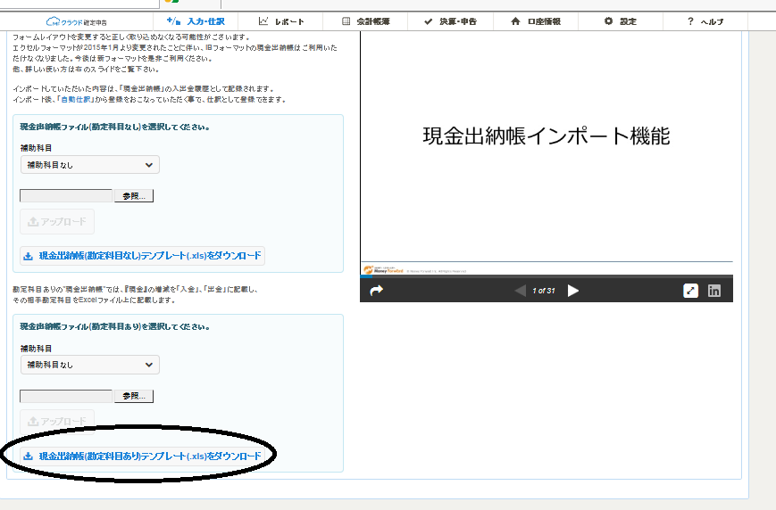Open the 決算・申告 menu
The image size is (776, 510).
click(x=450, y=21)
